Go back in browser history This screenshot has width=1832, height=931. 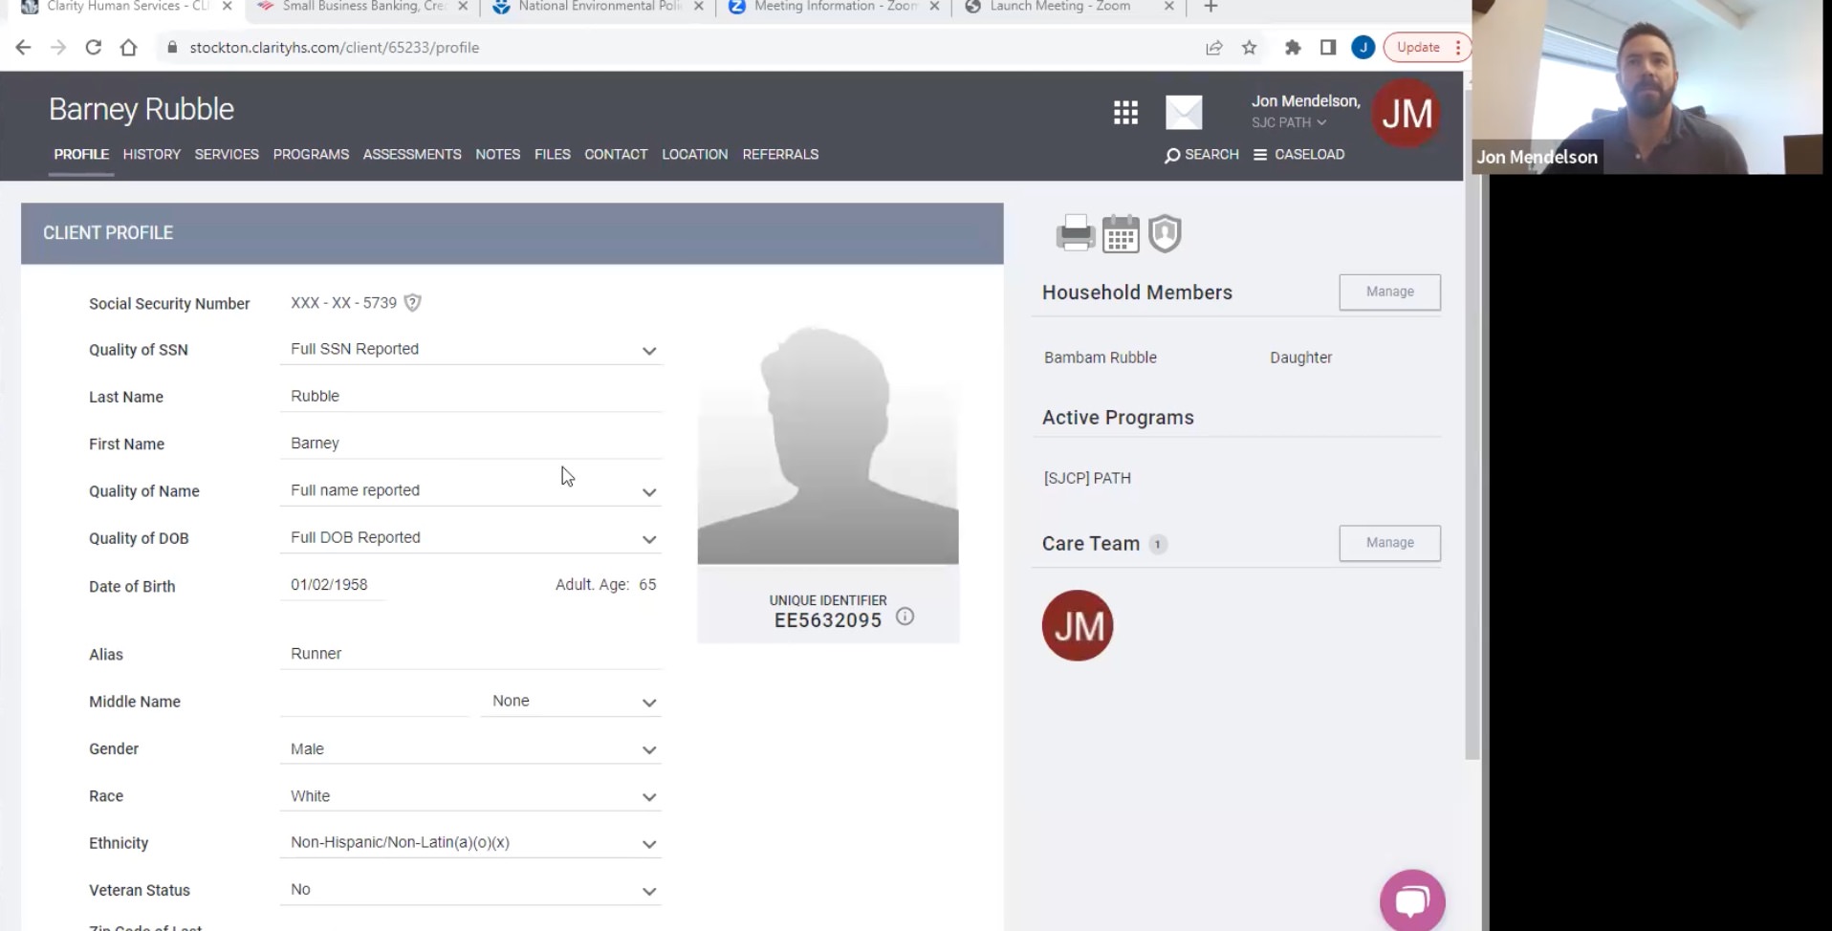click(x=23, y=47)
